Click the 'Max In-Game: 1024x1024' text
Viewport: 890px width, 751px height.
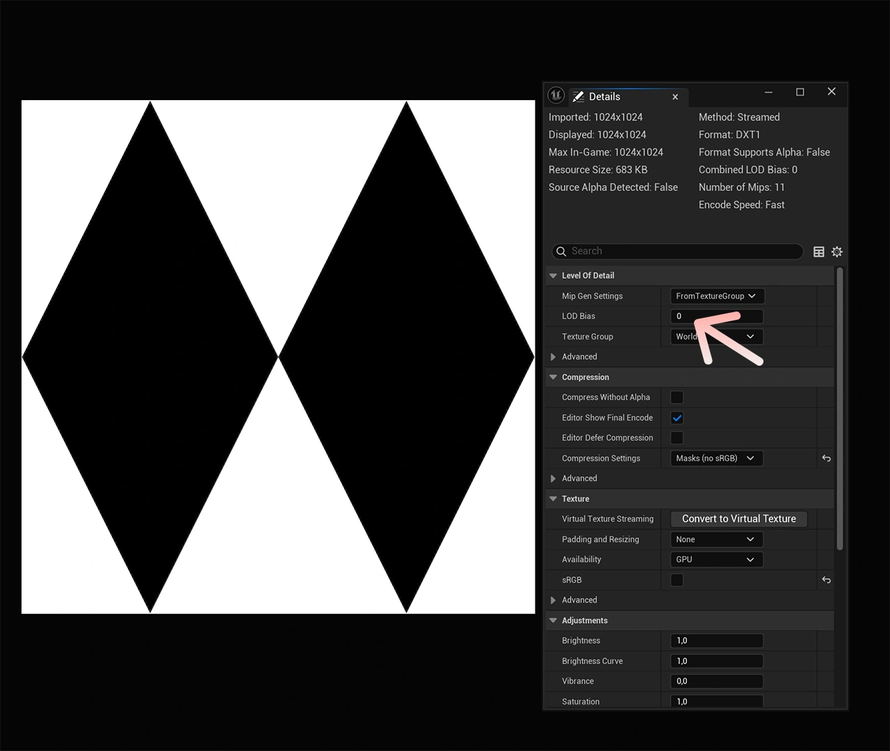click(x=606, y=152)
